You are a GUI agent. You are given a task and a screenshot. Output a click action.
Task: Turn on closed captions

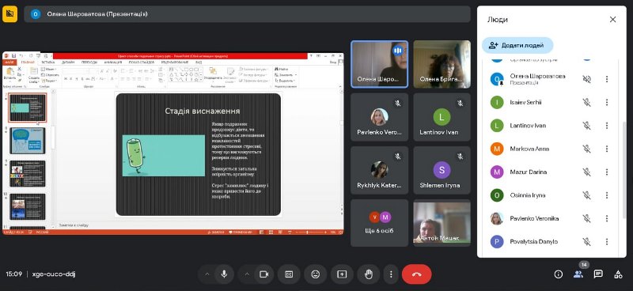point(289,274)
